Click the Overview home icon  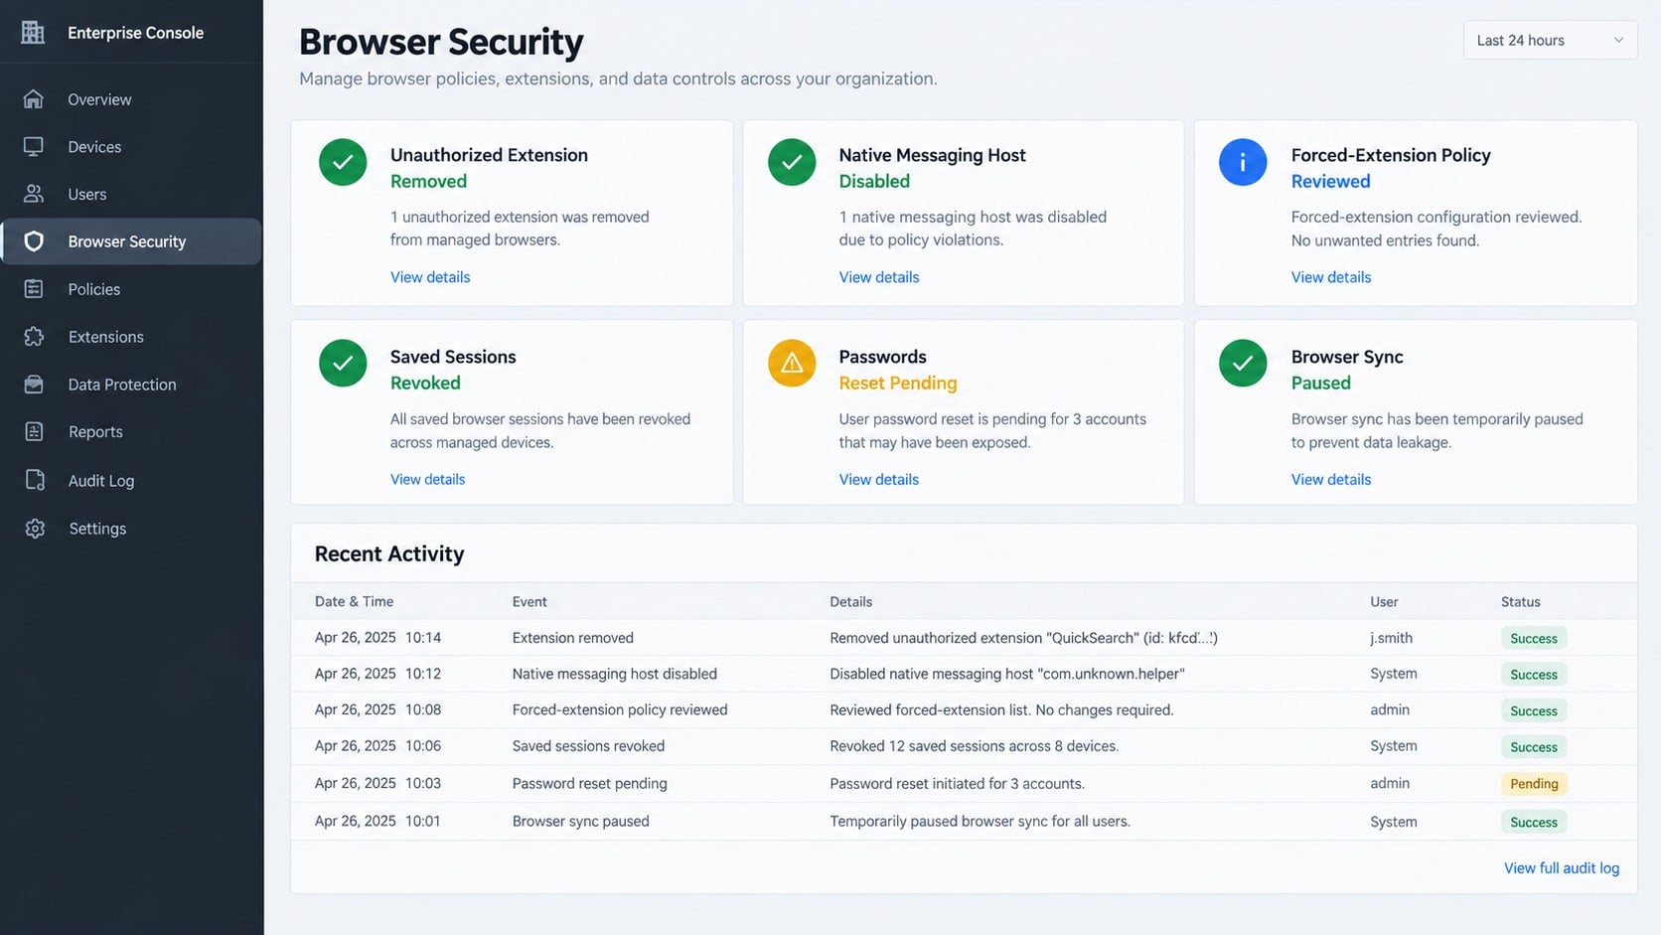coord(34,99)
